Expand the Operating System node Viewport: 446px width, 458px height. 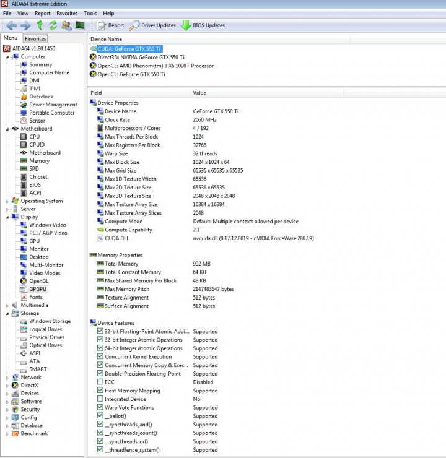(7, 201)
